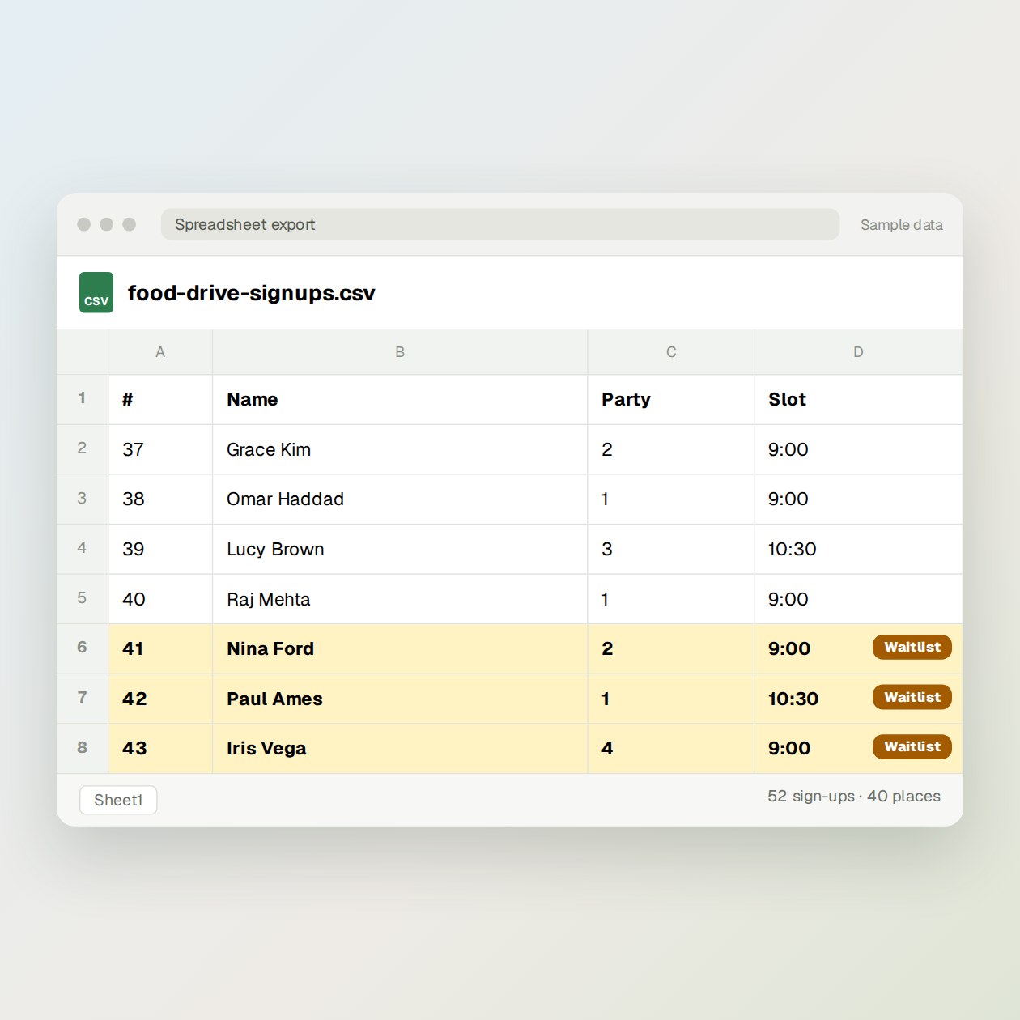Click the Waitlist badge for Iris Vega
Viewport: 1020px width, 1020px height.
click(x=912, y=746)
